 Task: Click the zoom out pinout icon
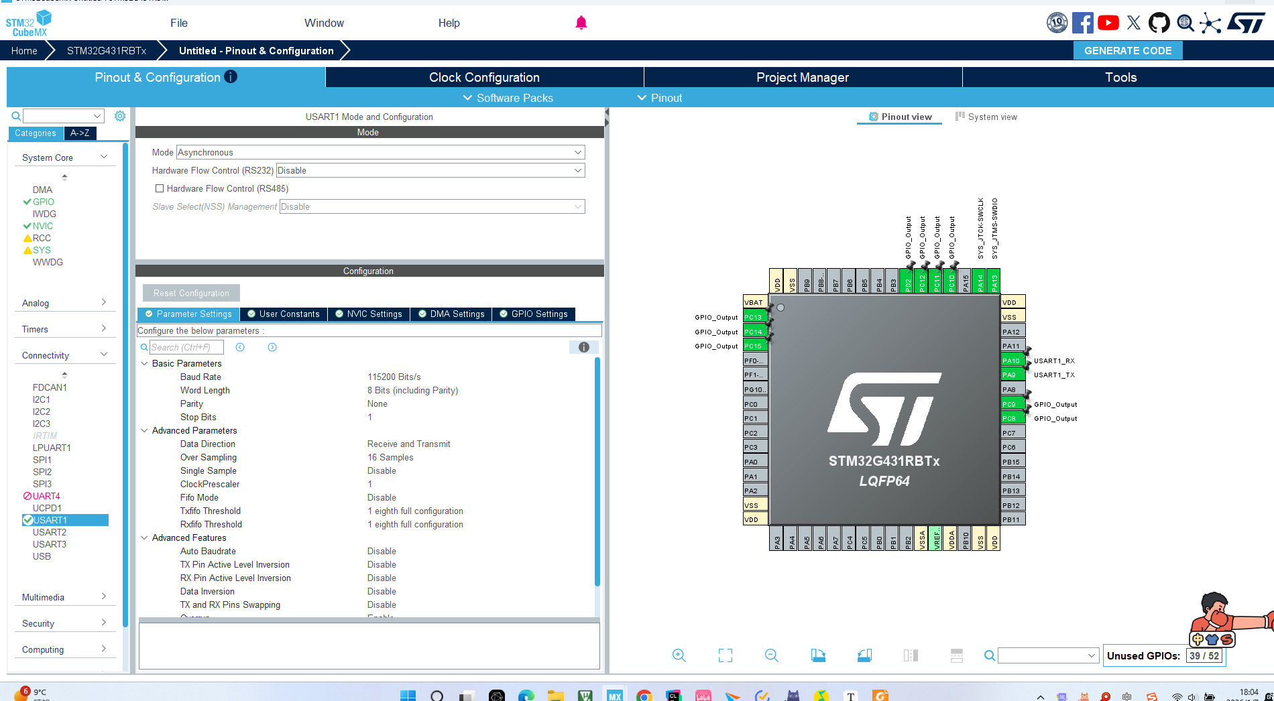[x=772, y=655]
